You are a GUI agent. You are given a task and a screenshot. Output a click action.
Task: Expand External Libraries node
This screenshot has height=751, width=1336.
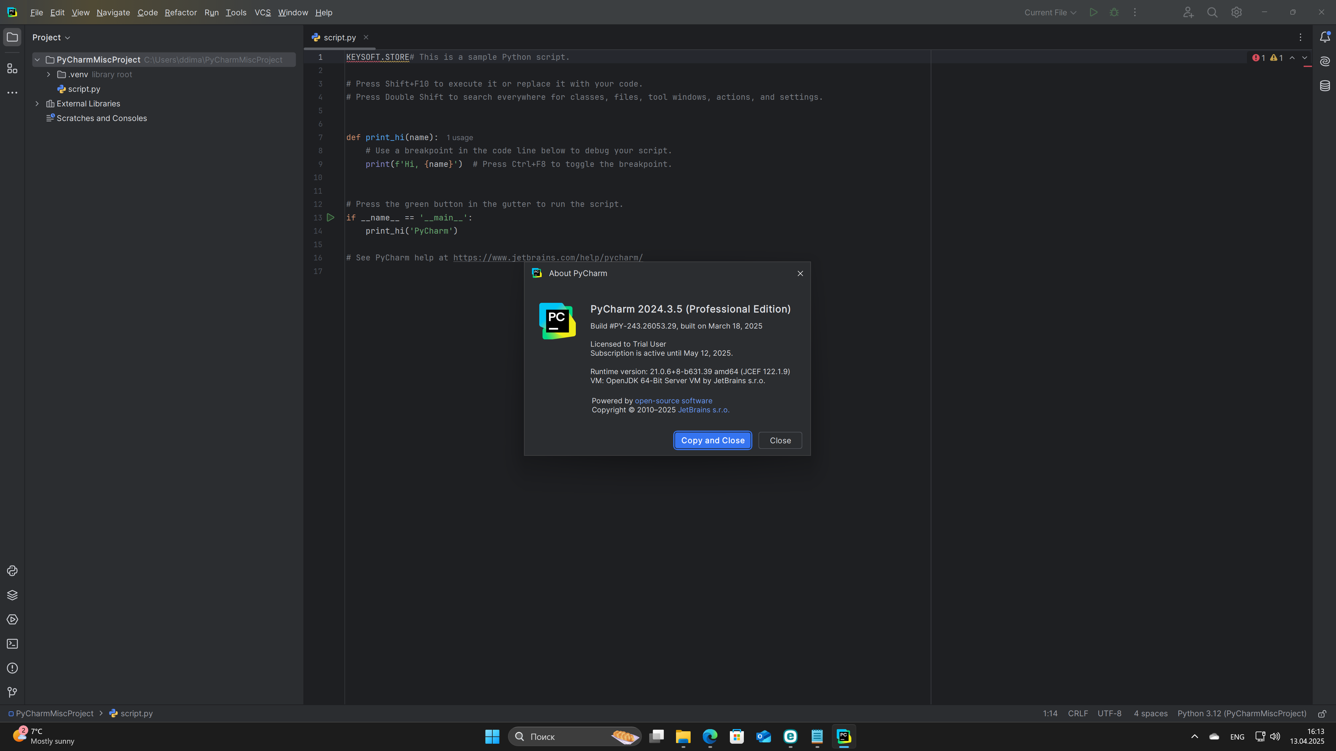pyautogui.click(x=37, y=104)
